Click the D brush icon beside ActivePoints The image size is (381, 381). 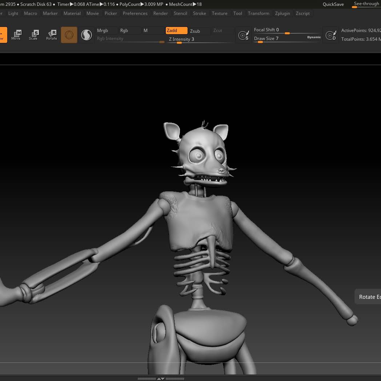click(x=330, y=35)
